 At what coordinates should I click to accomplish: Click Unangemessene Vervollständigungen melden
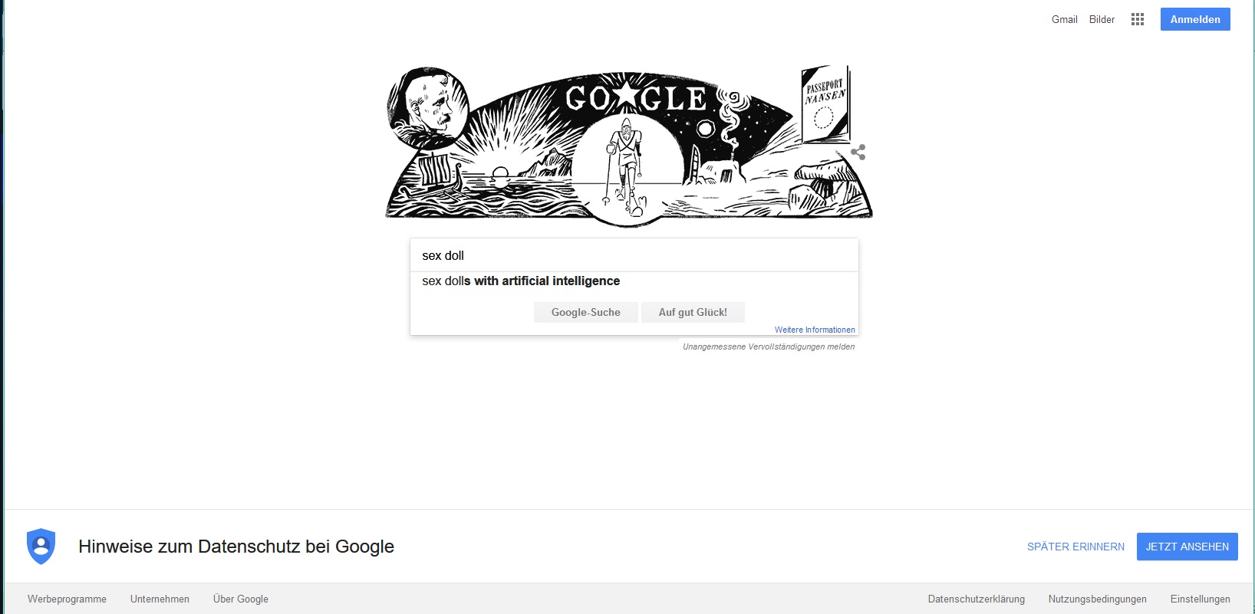coord(769,346)
